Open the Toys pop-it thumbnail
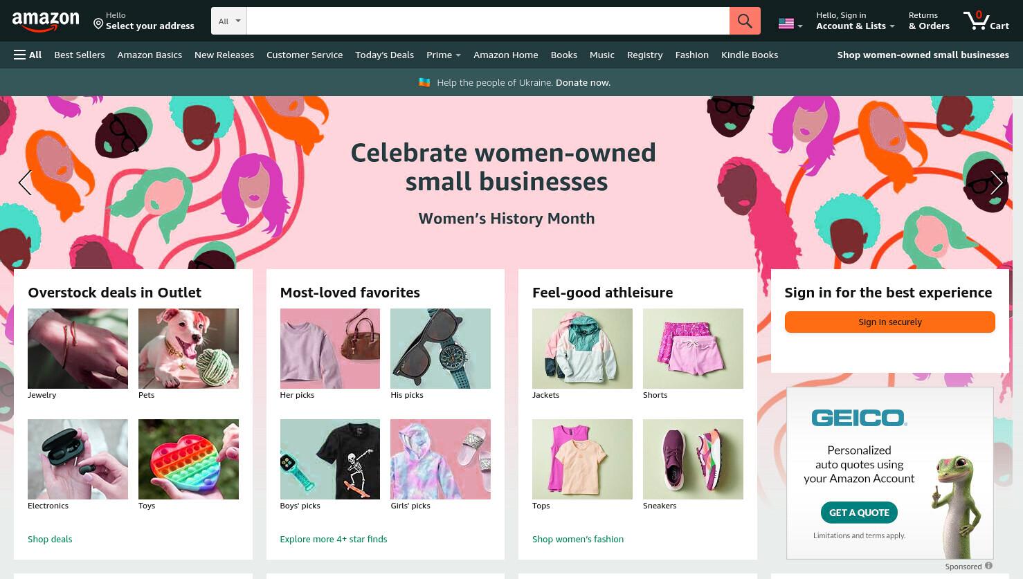1023x579 pixels. [x=188, y=459]
